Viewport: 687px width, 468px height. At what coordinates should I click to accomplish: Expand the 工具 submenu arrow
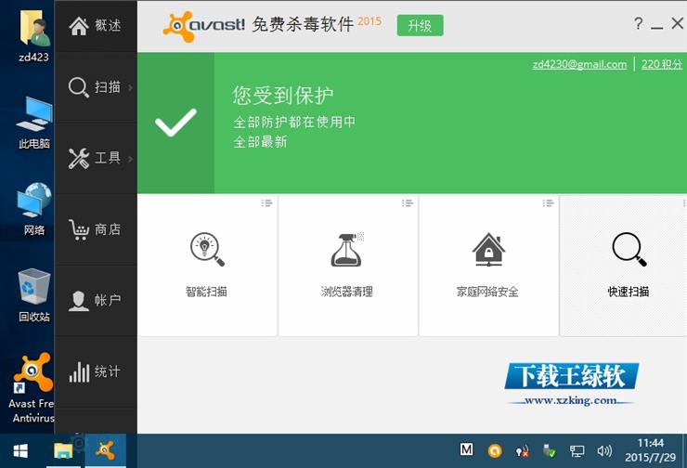(131, 159)
